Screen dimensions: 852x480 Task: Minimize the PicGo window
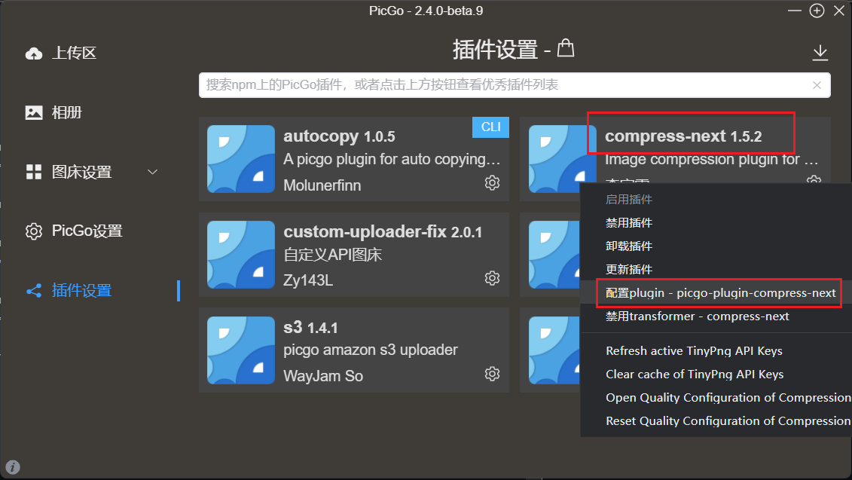(795, 11)
